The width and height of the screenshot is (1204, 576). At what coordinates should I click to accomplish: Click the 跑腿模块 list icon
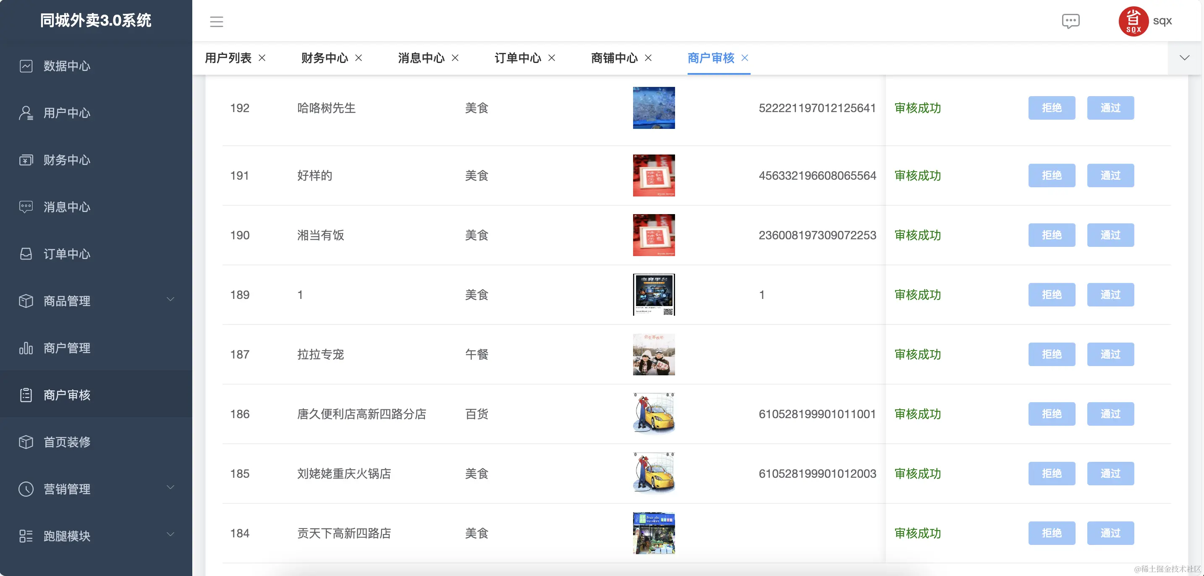point(26,536)
